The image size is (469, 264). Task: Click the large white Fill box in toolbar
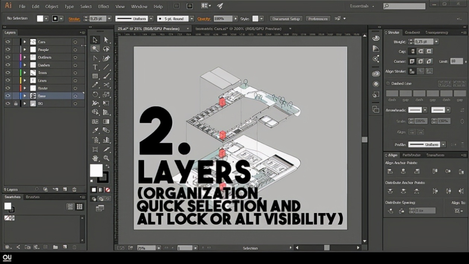96,171
